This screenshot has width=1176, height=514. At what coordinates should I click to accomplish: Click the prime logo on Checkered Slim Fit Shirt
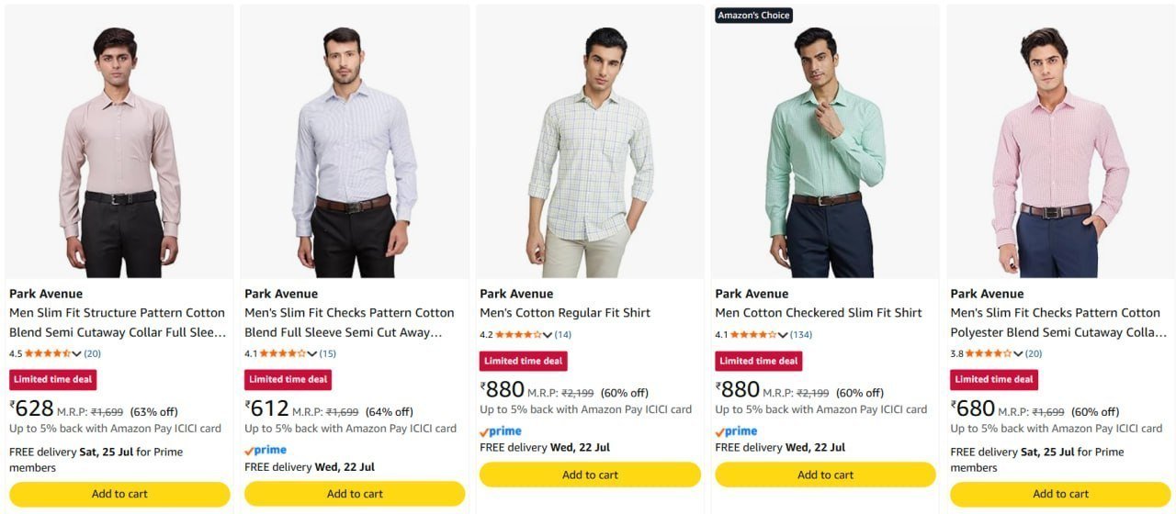pyautogui.click(x=736, y=431)
